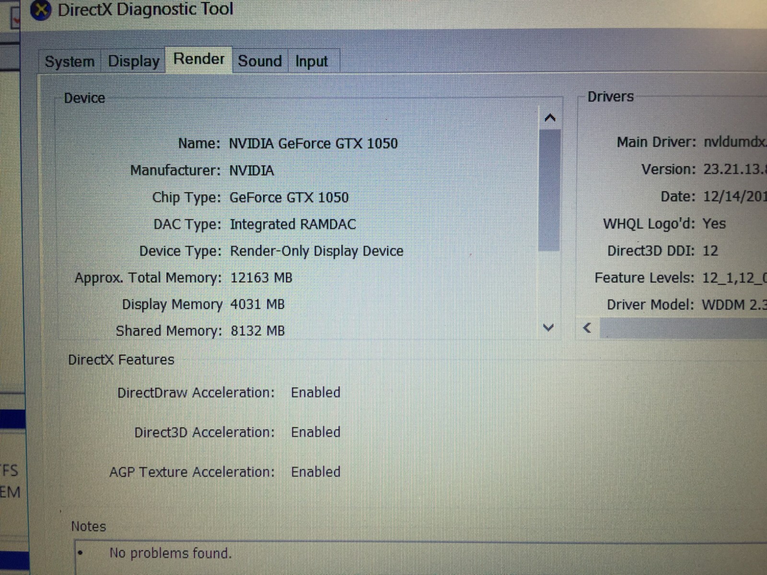Switch to the System tab
Viewport: 767px width, 575px height.
(70, 61)
